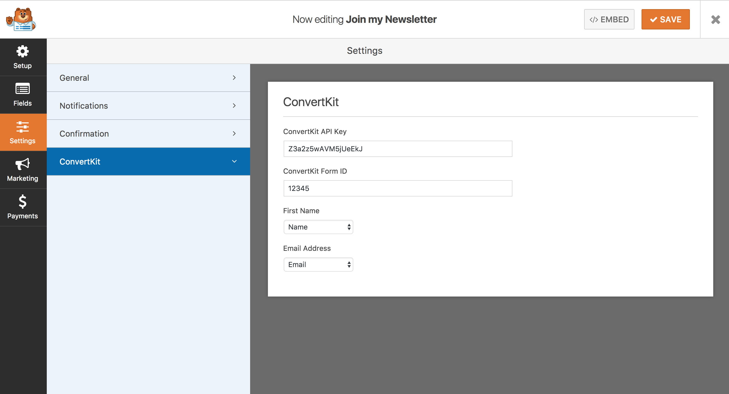Image resolution: width=729 pixels, height=394 pixels.
Task: Open the Setup gear icon panel
Action: [x=23, y=57]
